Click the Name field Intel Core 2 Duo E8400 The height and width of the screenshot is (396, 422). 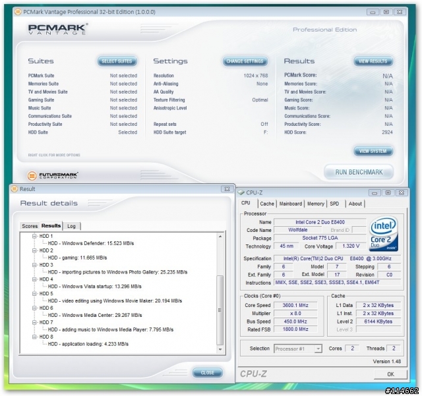tap(320, 222)
